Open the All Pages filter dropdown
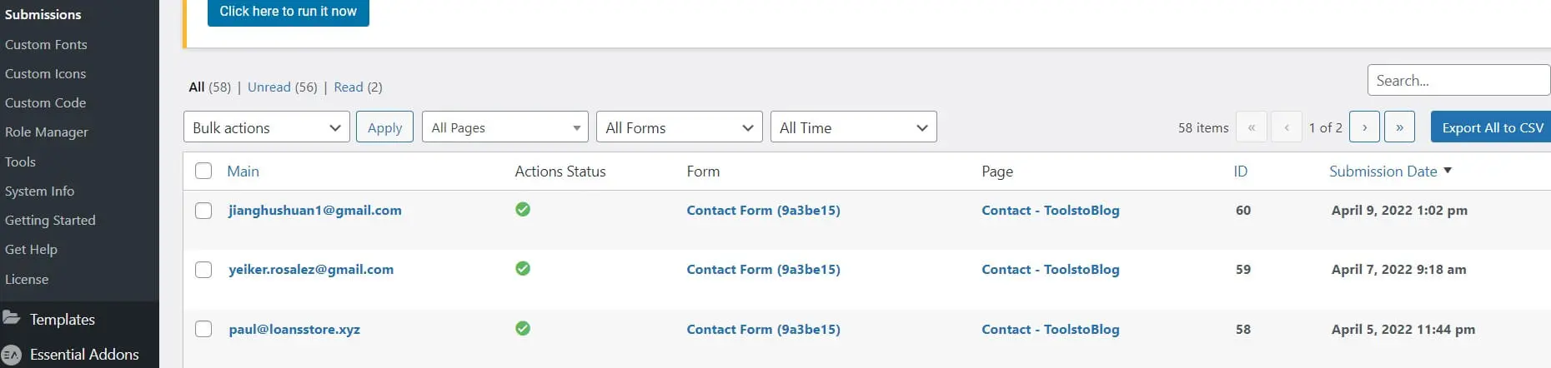Viewport: 1551px width, 368px height. click(505, 127)
